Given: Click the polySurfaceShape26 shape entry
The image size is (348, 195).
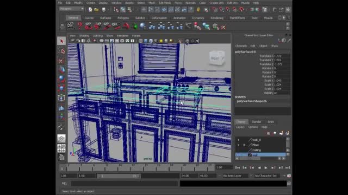Looking at the screenshot, I should pos(252,101).
